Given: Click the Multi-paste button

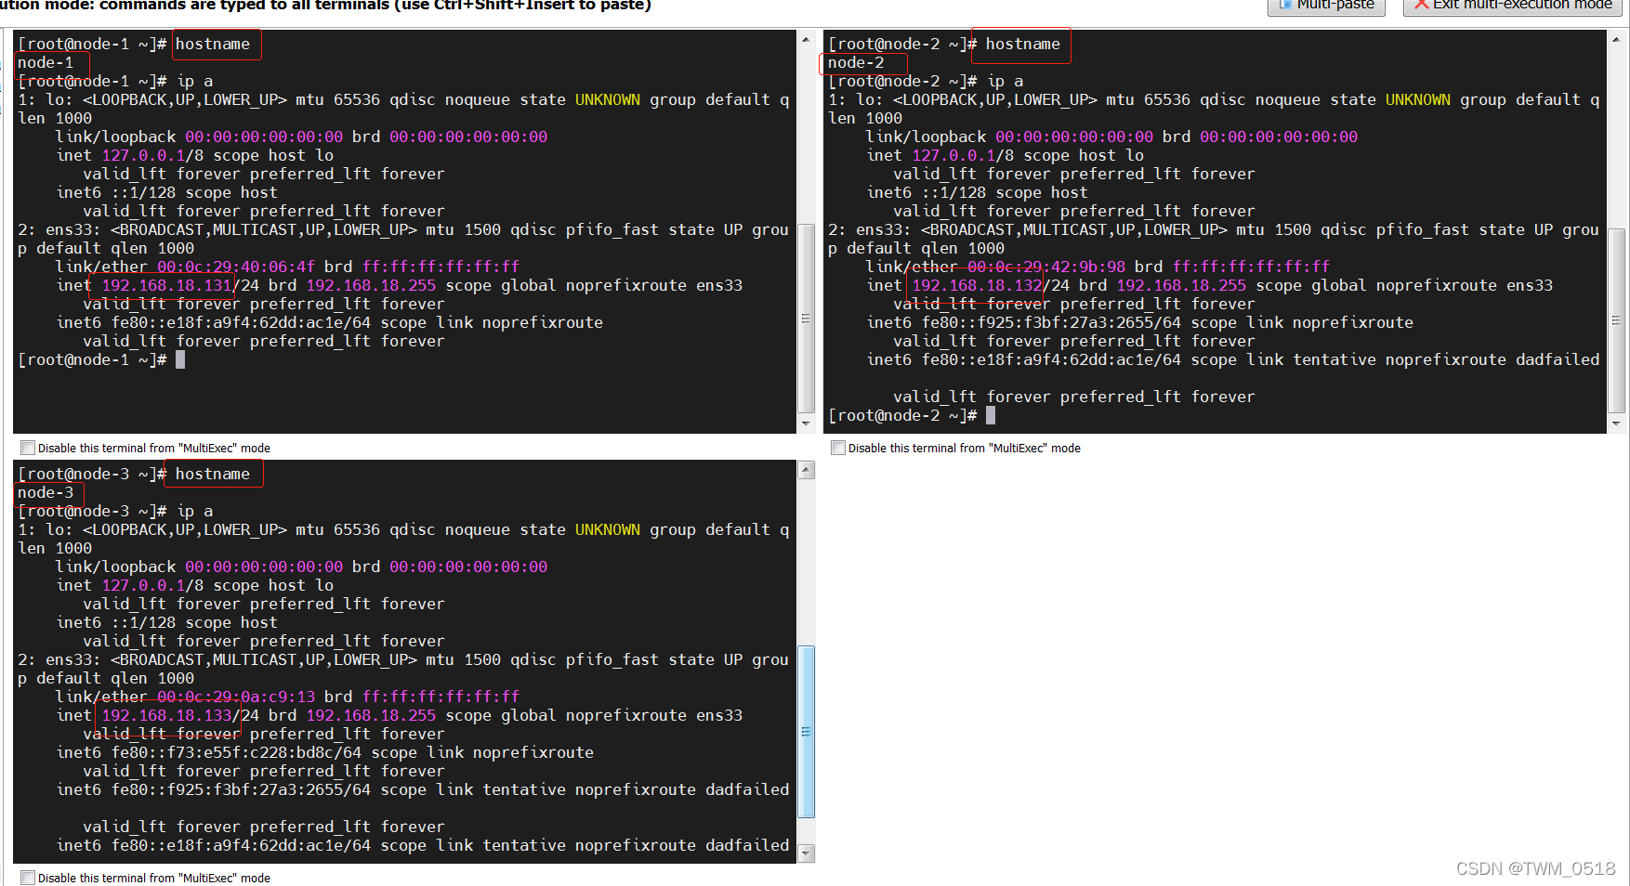Looking at the screenshot, I should point(1326,6).
